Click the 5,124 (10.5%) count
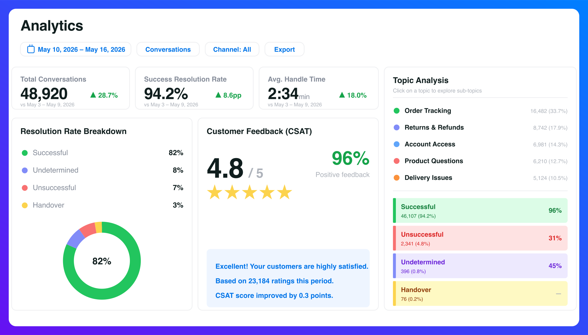 click(x=550, y=178)
